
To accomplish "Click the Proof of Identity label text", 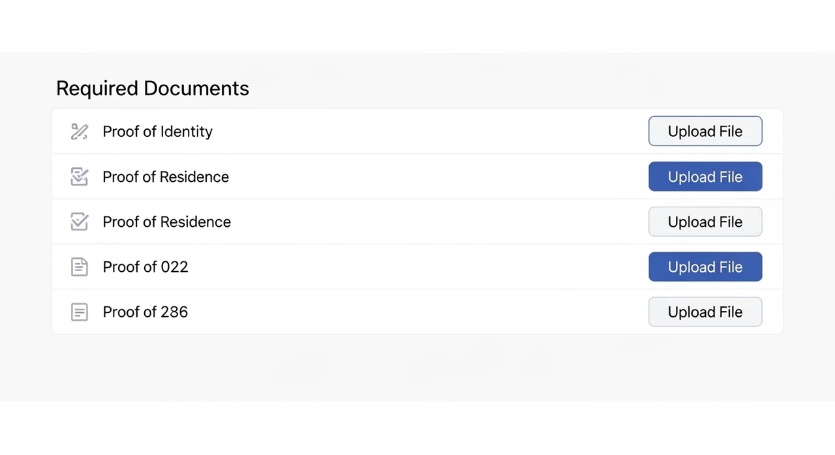I will pos(157,132).
